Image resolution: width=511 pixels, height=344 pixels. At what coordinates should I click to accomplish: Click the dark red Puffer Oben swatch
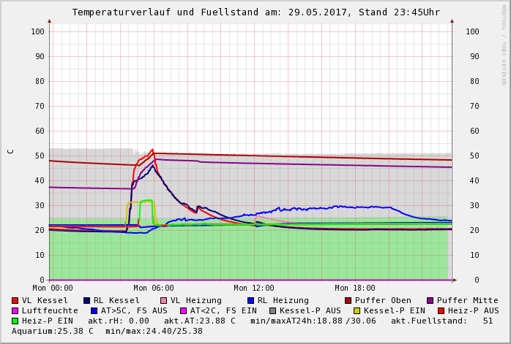pos(348,300)
